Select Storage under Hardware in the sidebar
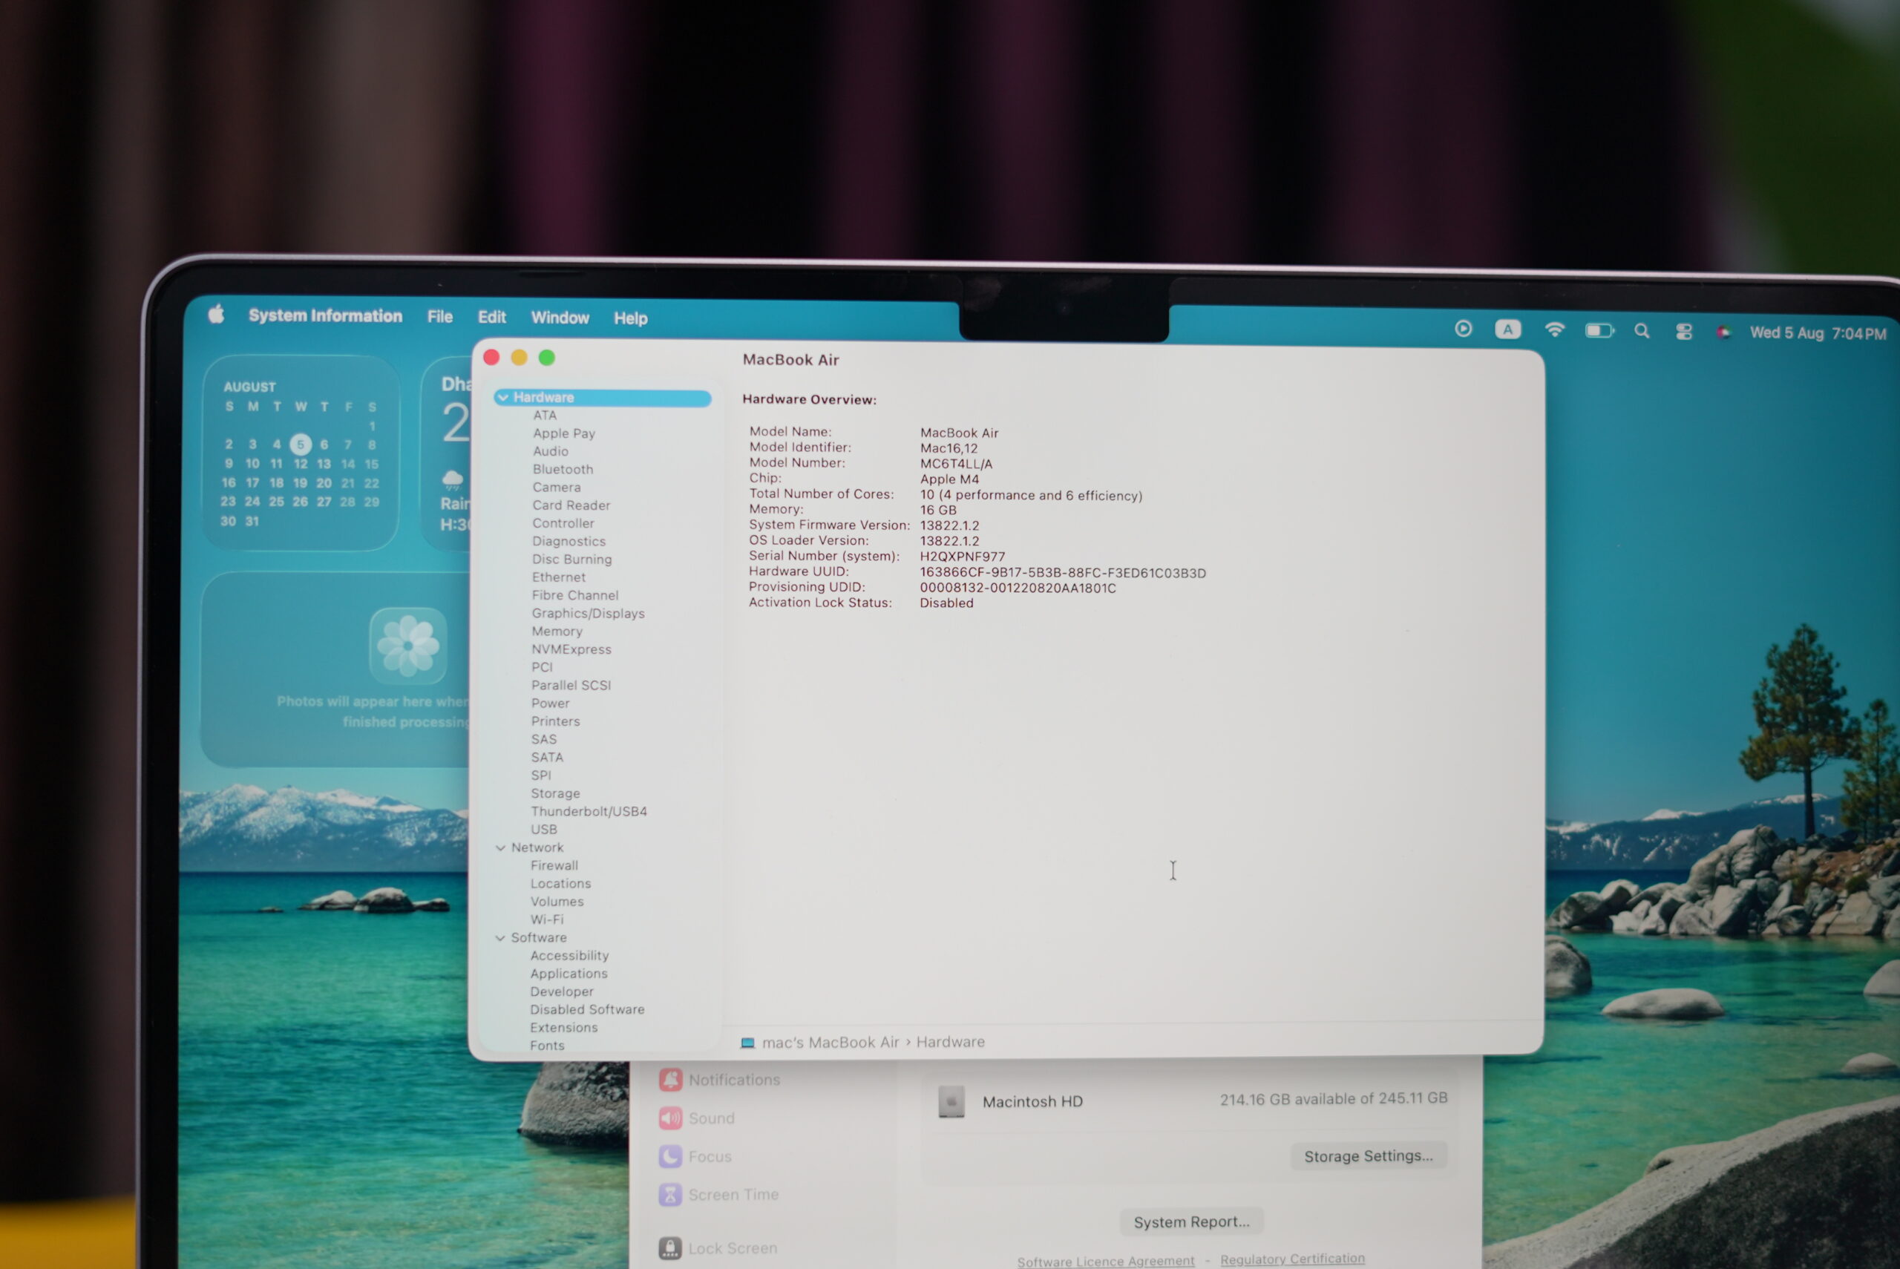The width and height of the screenshot is (1900, 1269). [x=555, y=794]
